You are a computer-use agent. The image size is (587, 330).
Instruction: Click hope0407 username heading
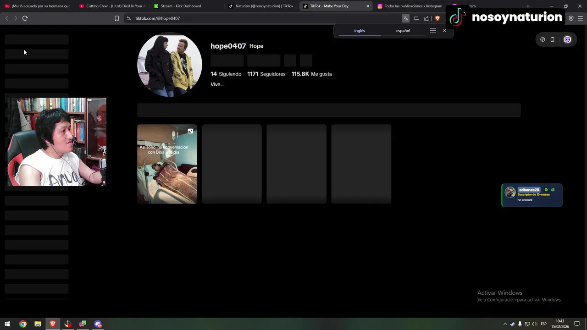[228, 46]
